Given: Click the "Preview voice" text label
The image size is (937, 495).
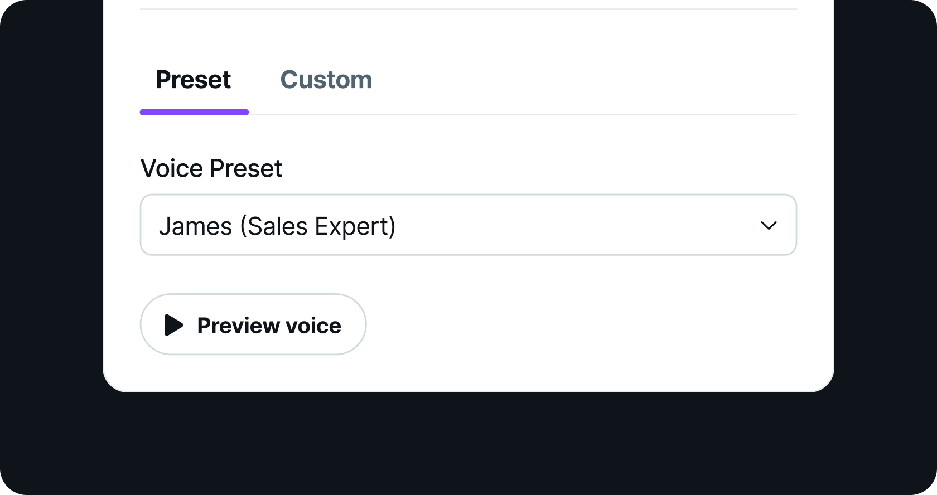Looking at the screenshot, I should (x=269, y=326).
